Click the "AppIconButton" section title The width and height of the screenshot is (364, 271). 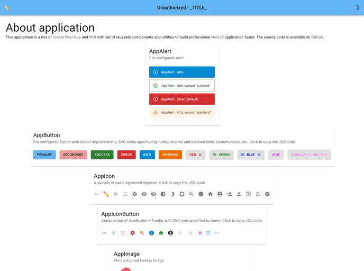click(120, 214)
